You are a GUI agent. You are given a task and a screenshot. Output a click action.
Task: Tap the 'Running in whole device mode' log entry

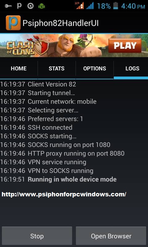pyautogui.click(x=72, y=179)
